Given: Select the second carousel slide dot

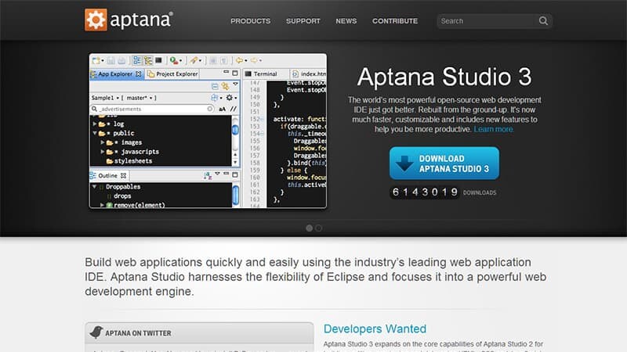Looking at the screenshot, I should [x=318, y=228].
